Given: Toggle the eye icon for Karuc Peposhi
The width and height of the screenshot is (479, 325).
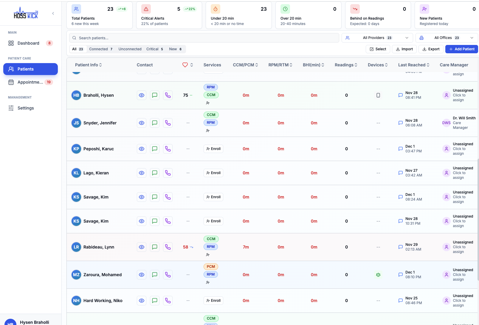Looking at the screenshot, I should pos(141,149).
